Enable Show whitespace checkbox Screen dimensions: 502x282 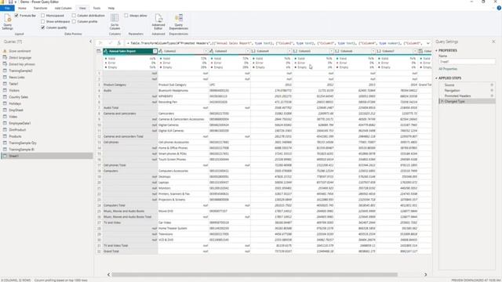(x=42, y=21)
